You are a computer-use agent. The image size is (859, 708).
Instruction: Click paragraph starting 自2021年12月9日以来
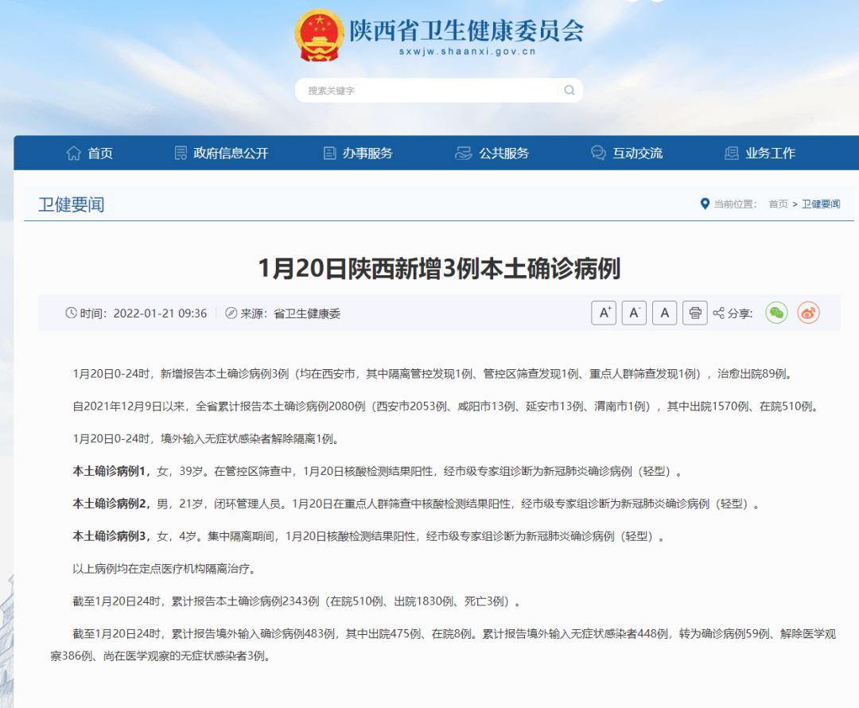tap(446, 407)
